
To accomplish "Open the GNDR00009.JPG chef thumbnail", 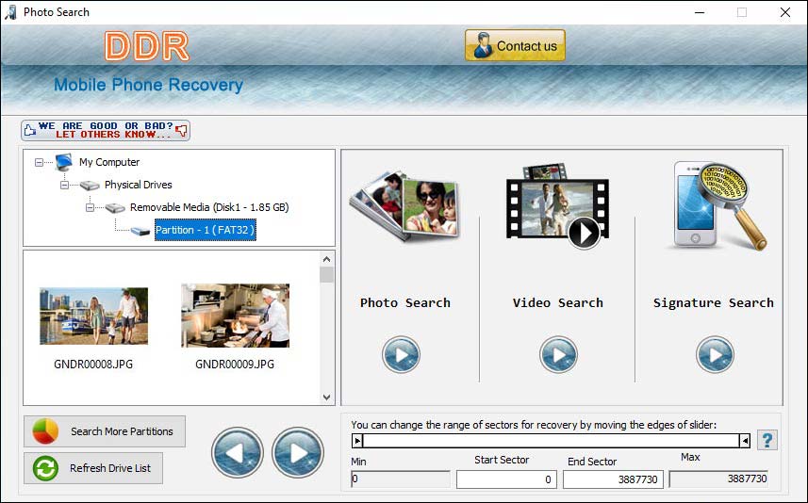I will click(235, 316).
